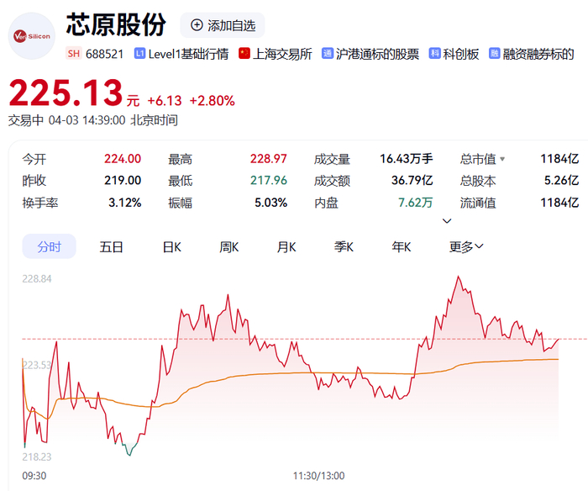Click the SH exchange badge
The height and width of the screenshot is (491, 588).
(74, 54)
